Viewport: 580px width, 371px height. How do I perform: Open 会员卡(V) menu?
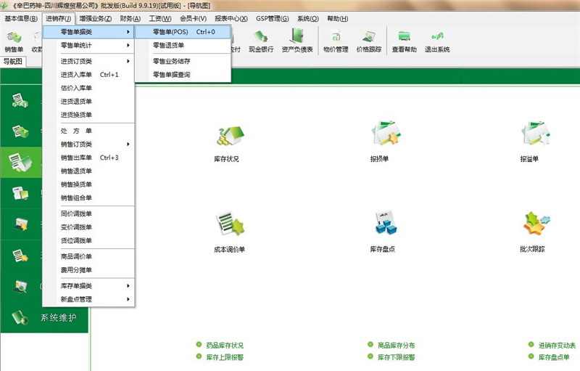click(x=193, y=18)
